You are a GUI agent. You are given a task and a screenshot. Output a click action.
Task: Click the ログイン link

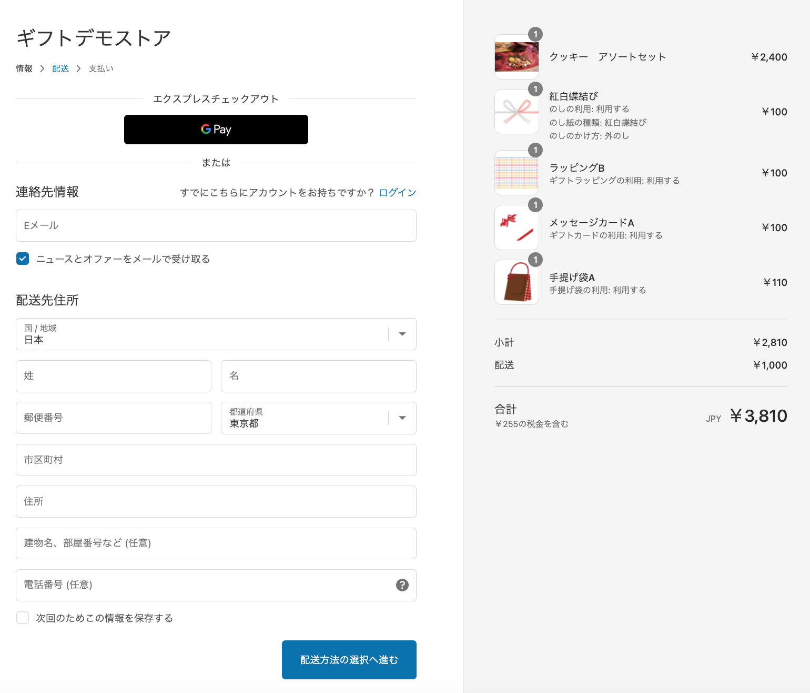pyautogui.click(x=397, y=193)
